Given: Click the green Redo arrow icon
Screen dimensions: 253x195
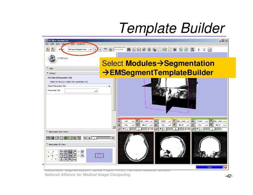Looking at the screenshot, I should (186, 49).
